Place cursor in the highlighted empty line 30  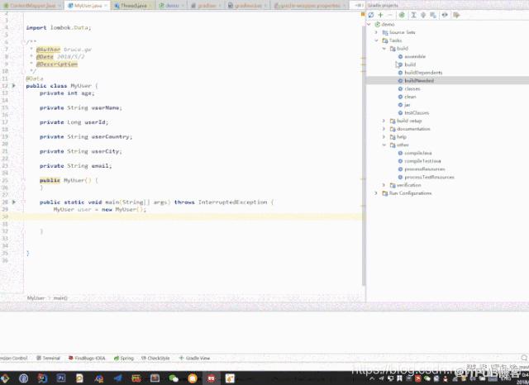pos(193,216)
